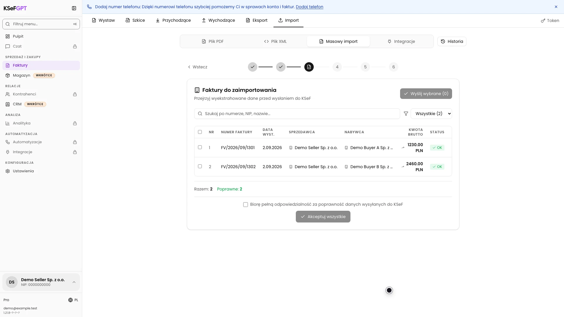Click the invoice search input field
This screenshot has width=564, height=317.
pos(297,114)
